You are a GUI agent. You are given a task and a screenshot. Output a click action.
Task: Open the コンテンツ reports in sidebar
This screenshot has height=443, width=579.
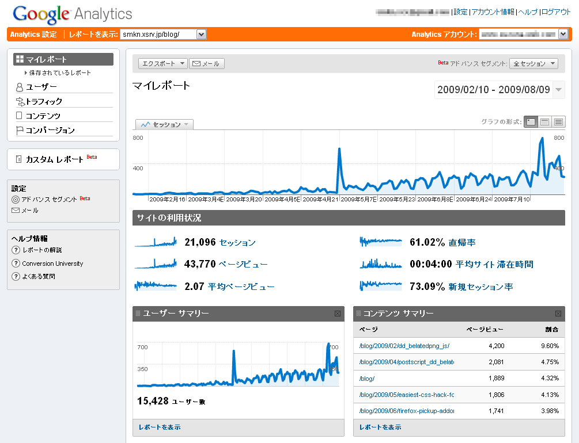point(43,116)
